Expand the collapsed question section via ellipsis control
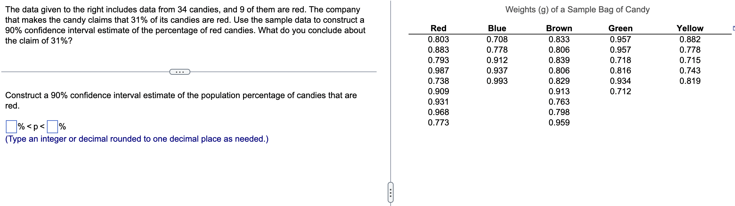The height and width of the screenshot is (206, 735). click(x=180, y=71)
